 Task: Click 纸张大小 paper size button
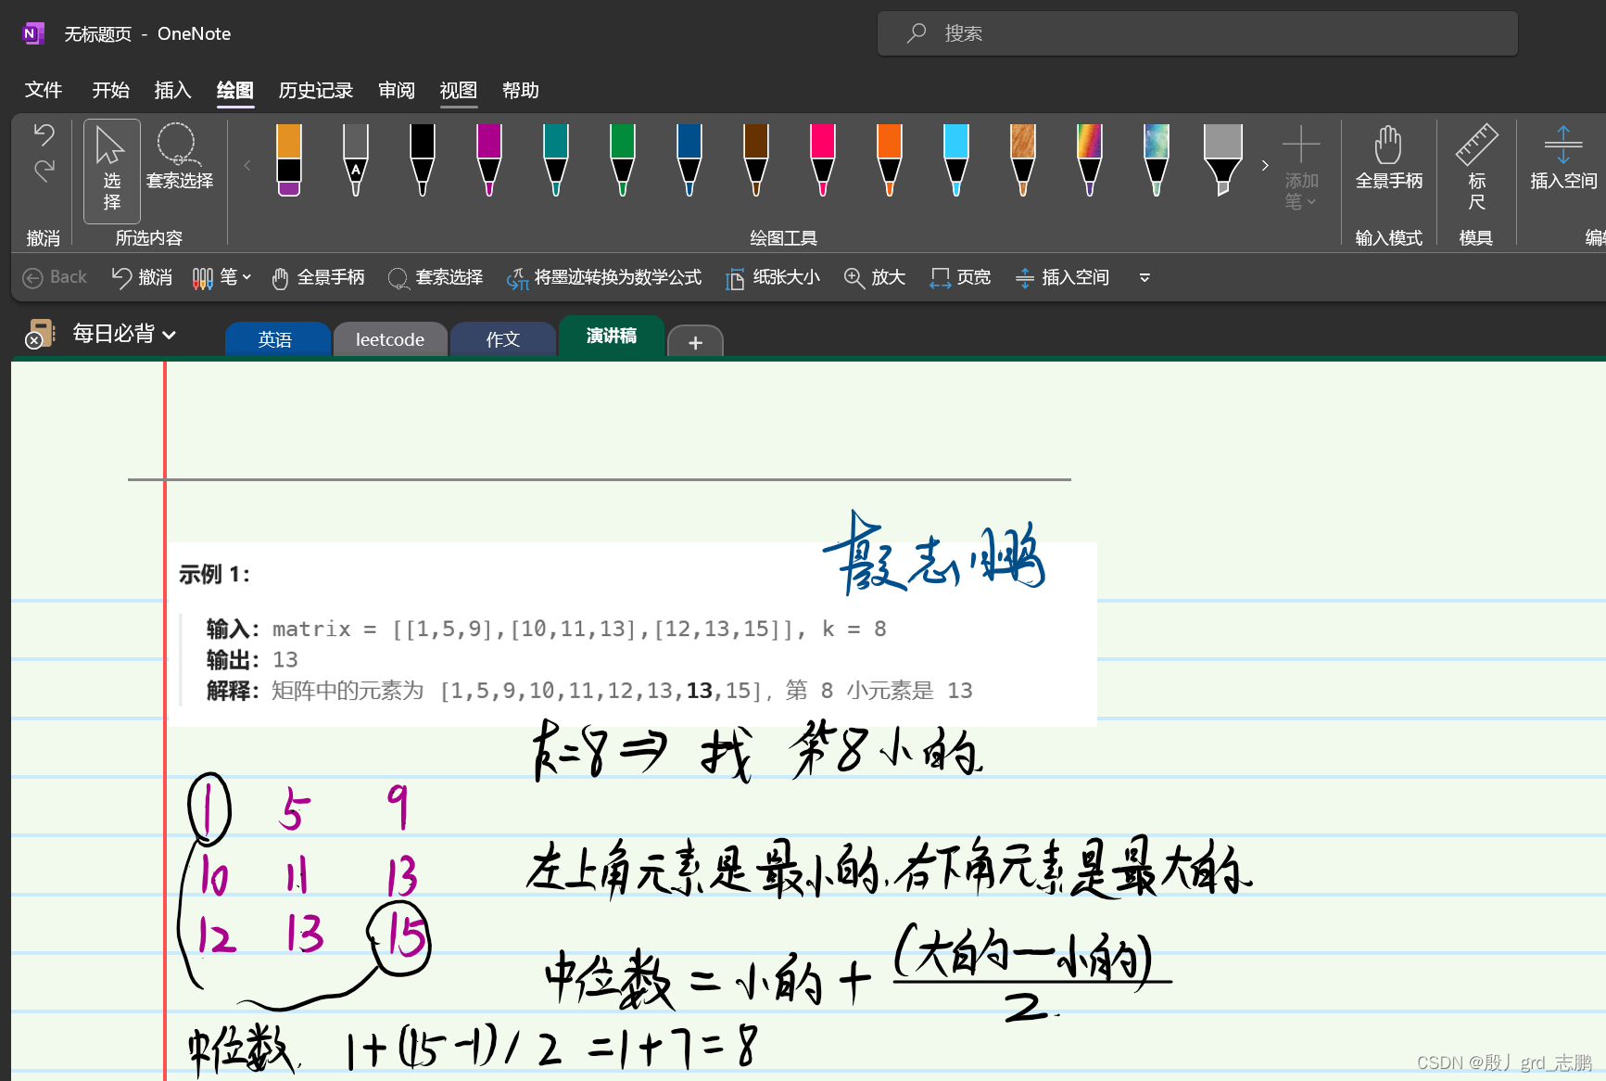[773, 277]
